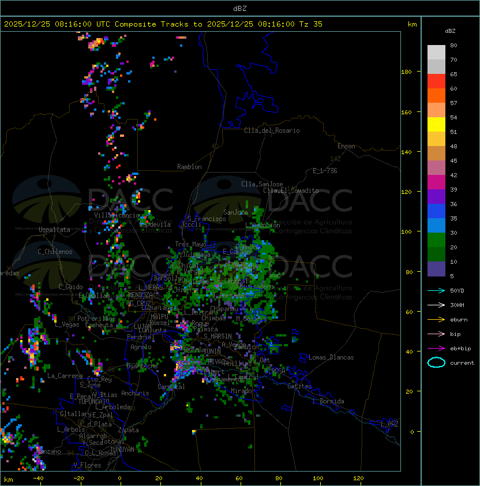Click the L_Dormida label on map

[328, 401]
